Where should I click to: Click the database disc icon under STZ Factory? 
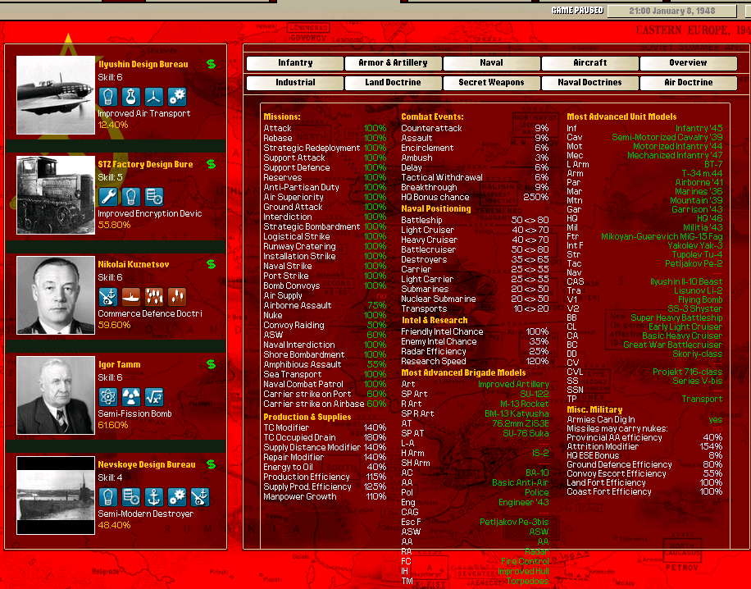[x=154, y=197]
